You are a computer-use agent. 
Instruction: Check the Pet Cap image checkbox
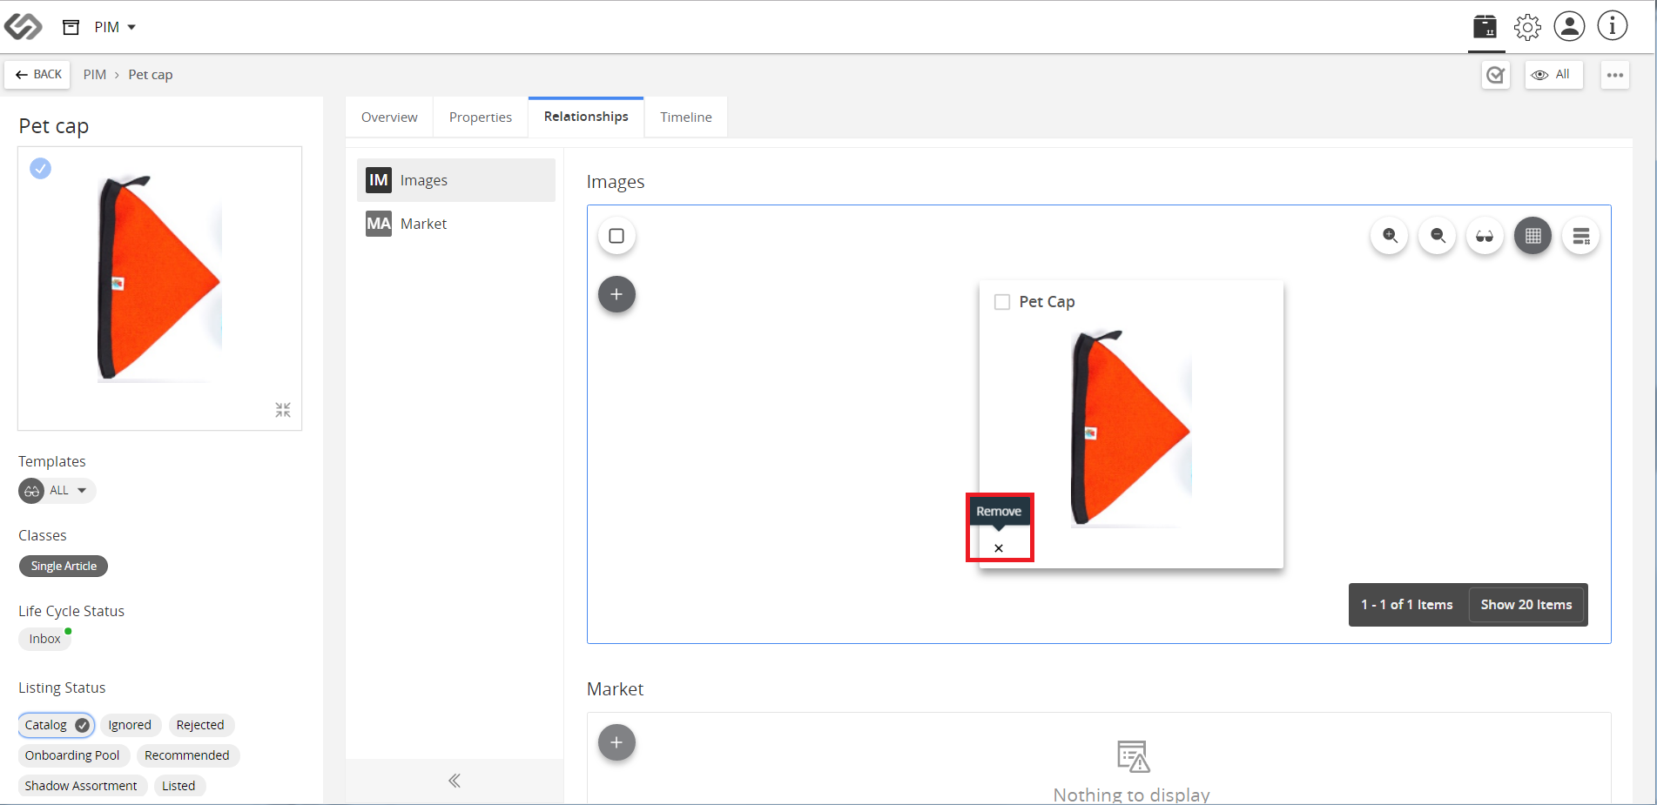point(1002,302)
